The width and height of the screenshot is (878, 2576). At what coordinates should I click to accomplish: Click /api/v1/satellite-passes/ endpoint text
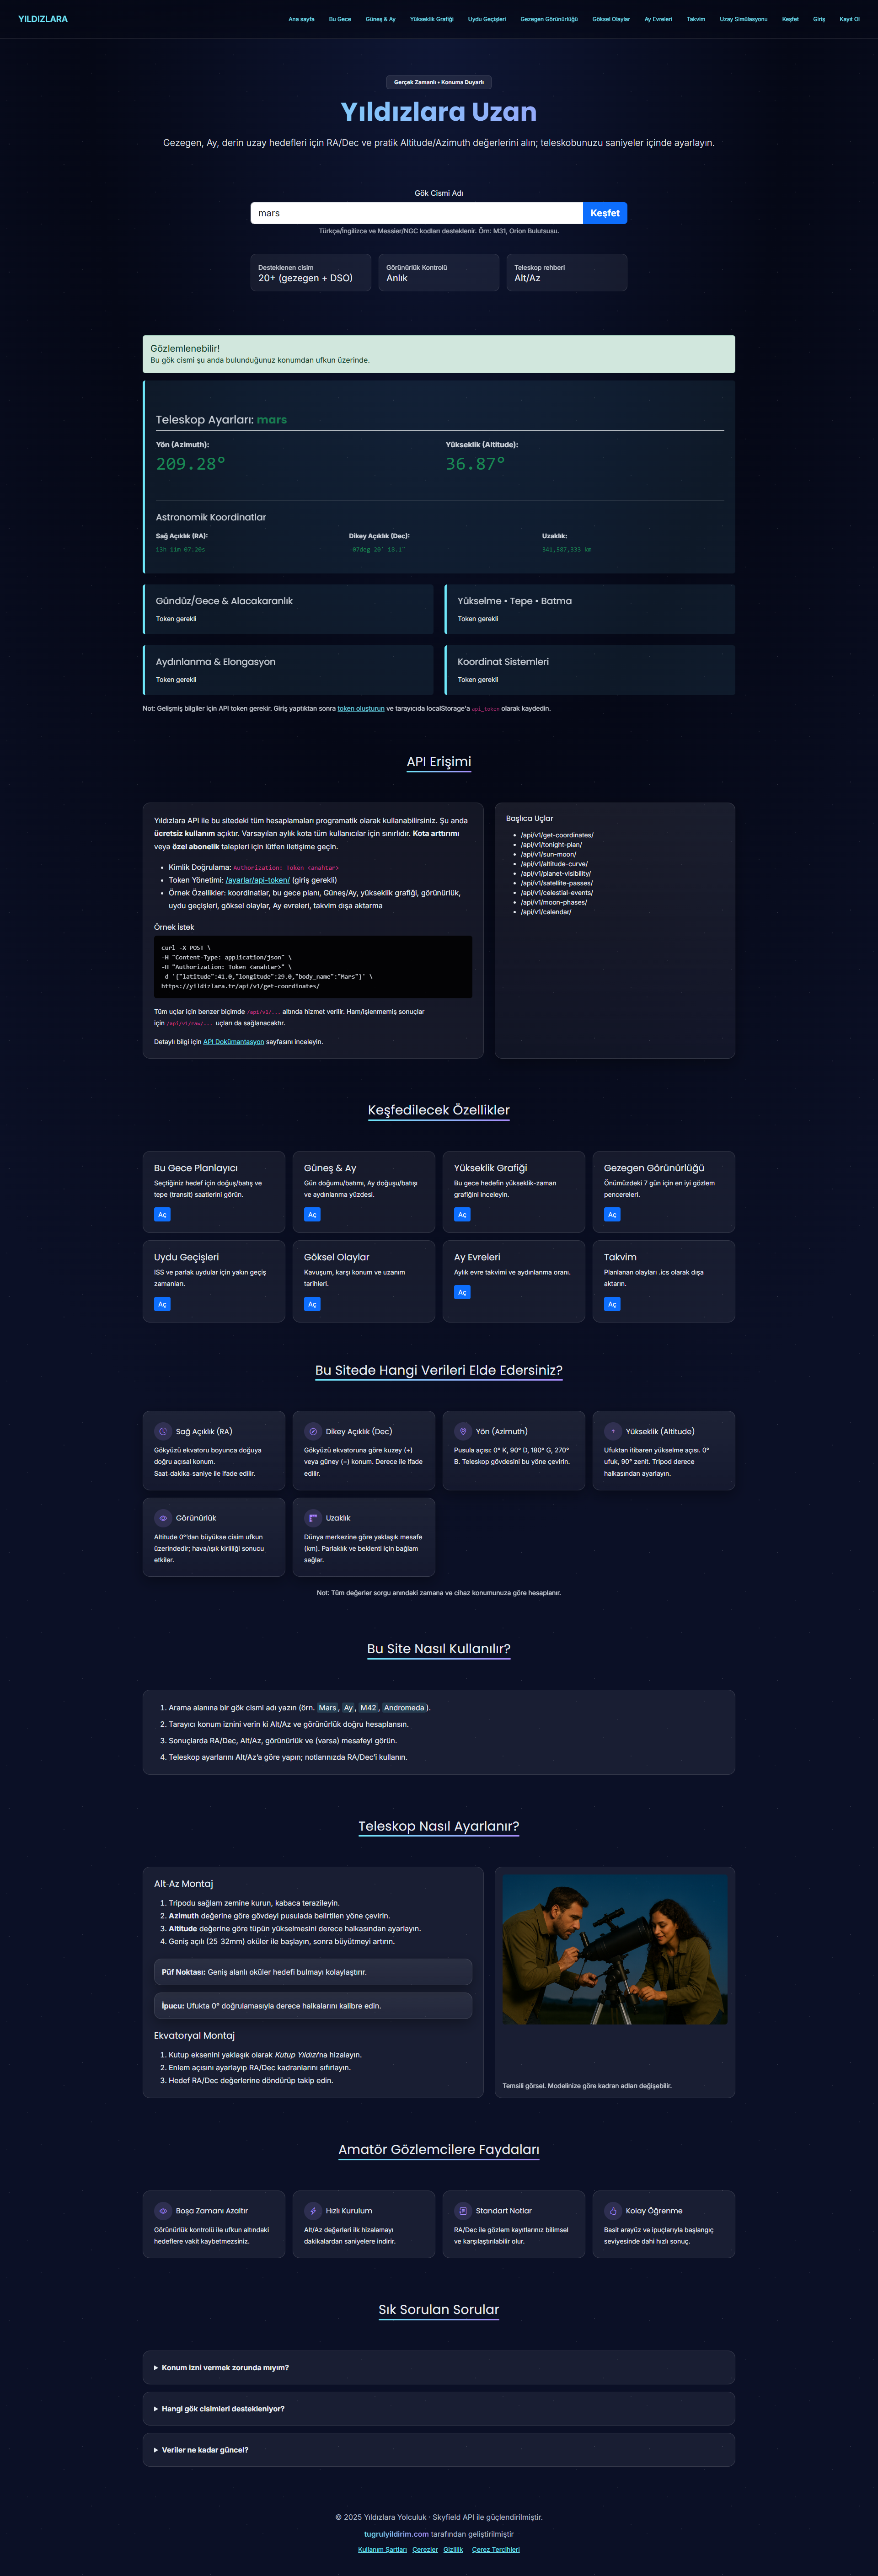tap(557, 883)
